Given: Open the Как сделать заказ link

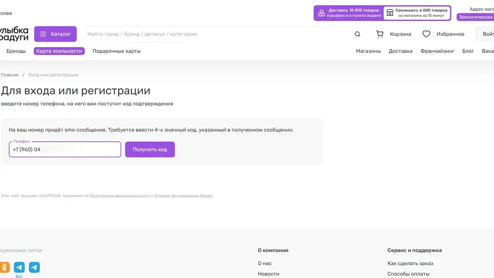Looking at the screenshot, I should [410, 263].
